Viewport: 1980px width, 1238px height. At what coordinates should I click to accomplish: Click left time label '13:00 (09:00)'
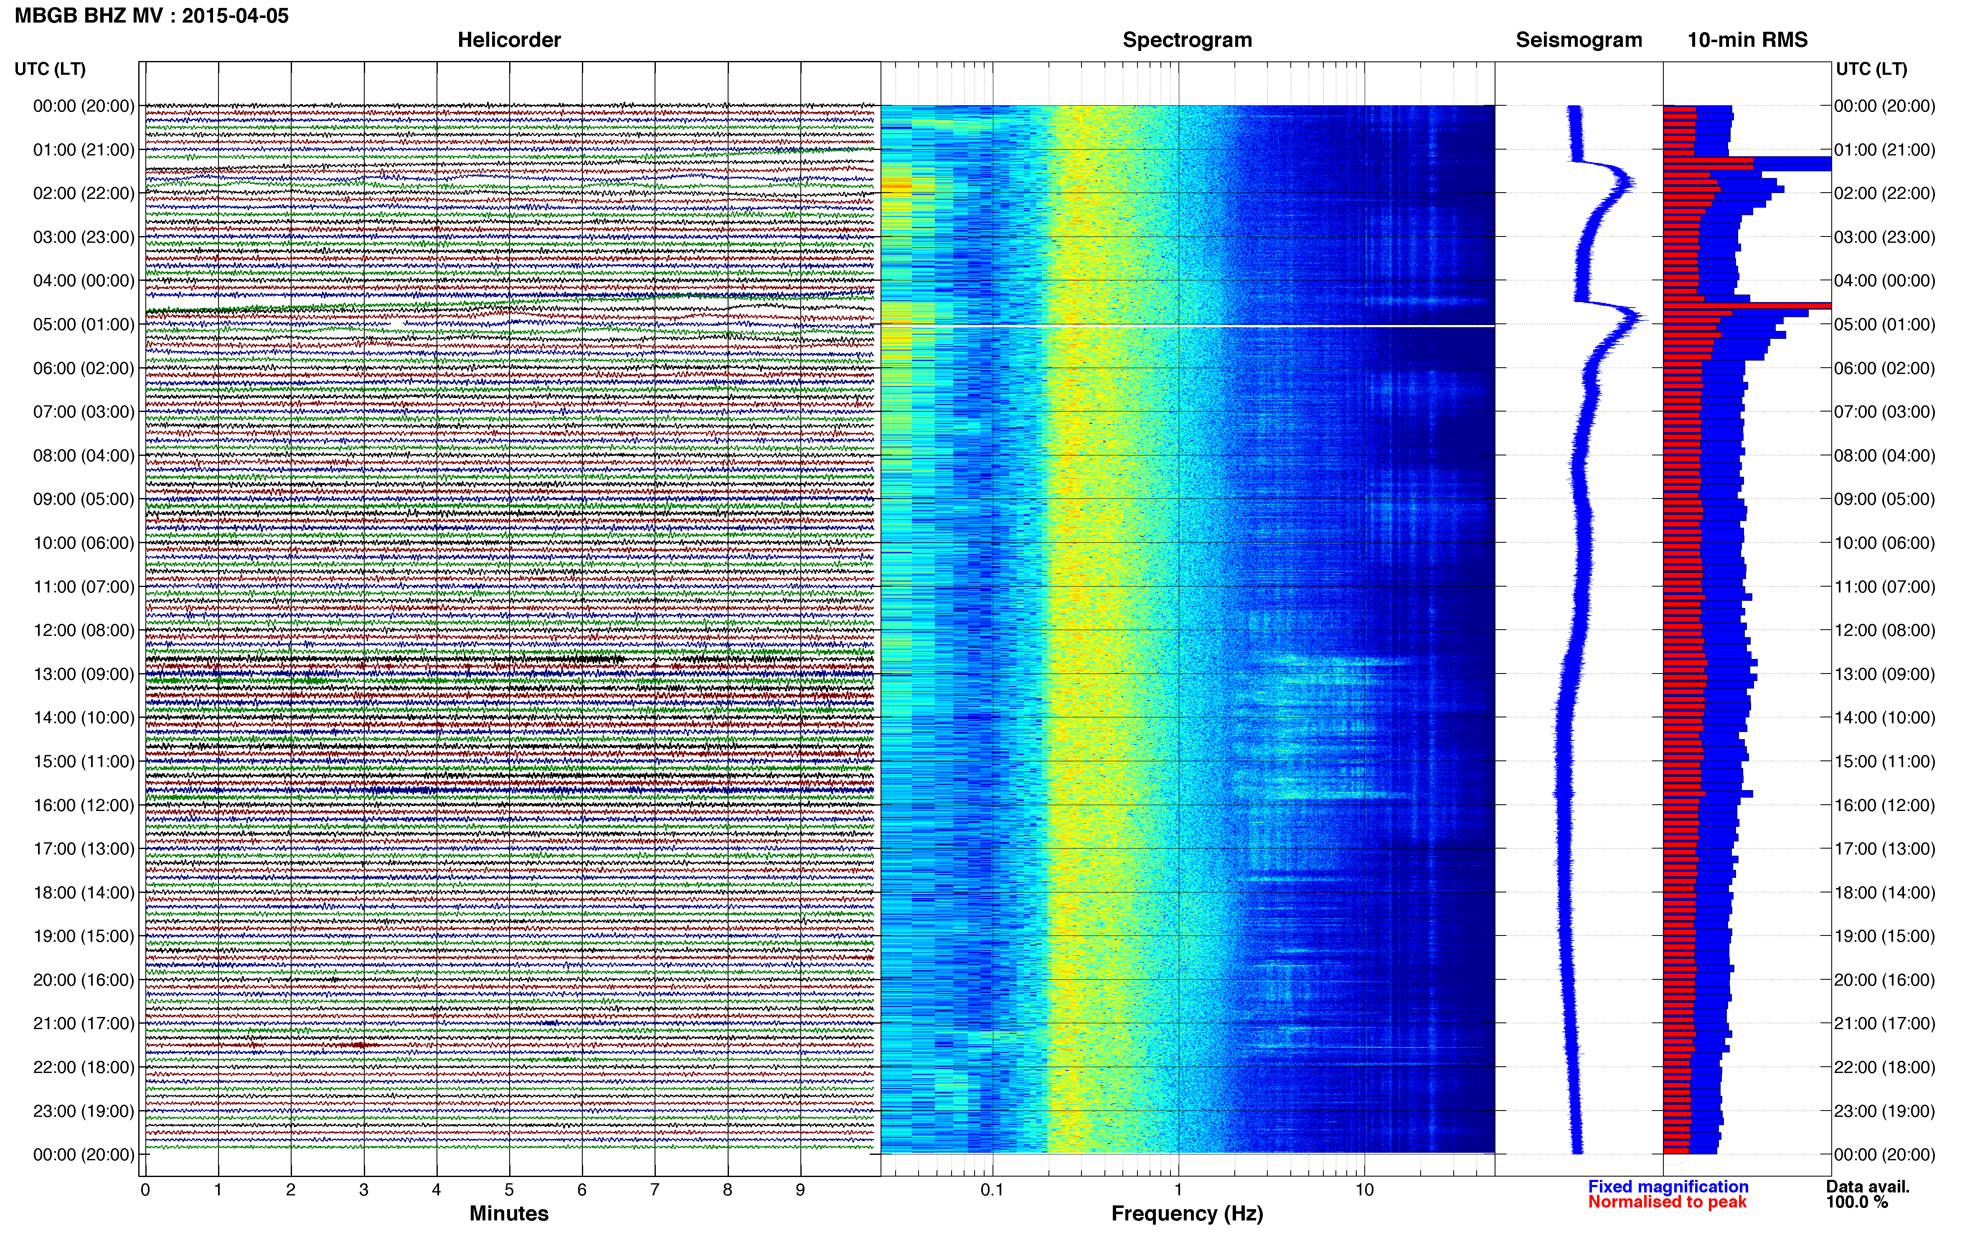[84, 674]
